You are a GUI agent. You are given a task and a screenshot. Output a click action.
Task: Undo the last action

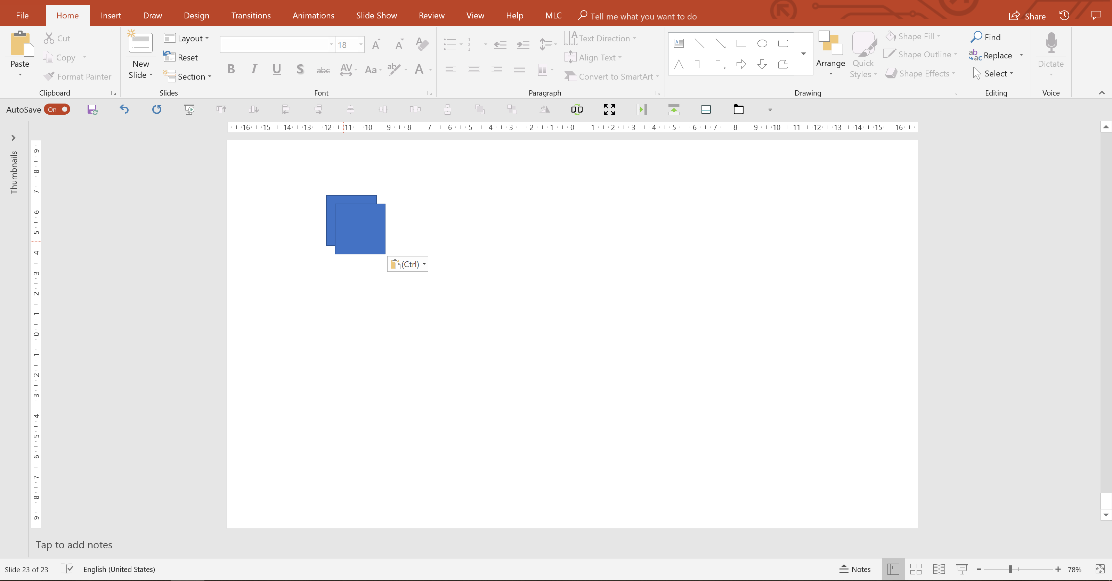(x=124, y=110)
